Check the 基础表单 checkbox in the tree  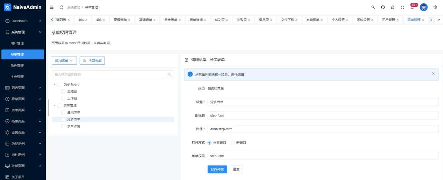point(63,112)
